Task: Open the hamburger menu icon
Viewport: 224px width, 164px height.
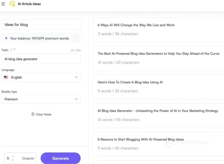Action: [x=3, y=4]
